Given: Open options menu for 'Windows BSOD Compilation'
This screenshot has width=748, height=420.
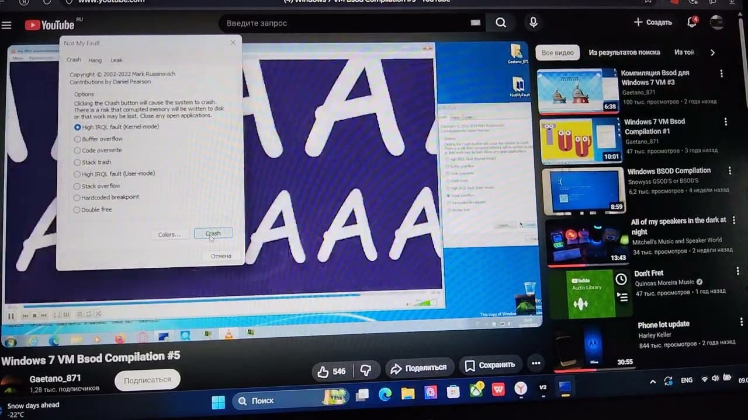Looking at the screenshot, I should point(730,171).
